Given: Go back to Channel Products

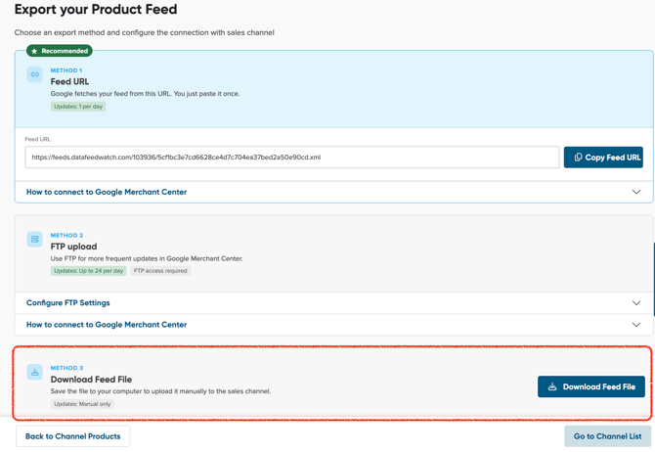Looking at the screenshot, I should tap(72, 436).
